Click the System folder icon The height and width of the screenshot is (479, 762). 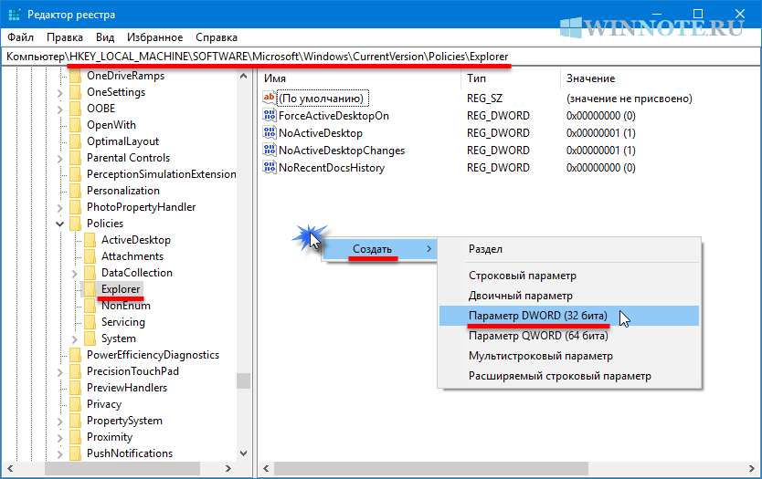coord(90,338)
